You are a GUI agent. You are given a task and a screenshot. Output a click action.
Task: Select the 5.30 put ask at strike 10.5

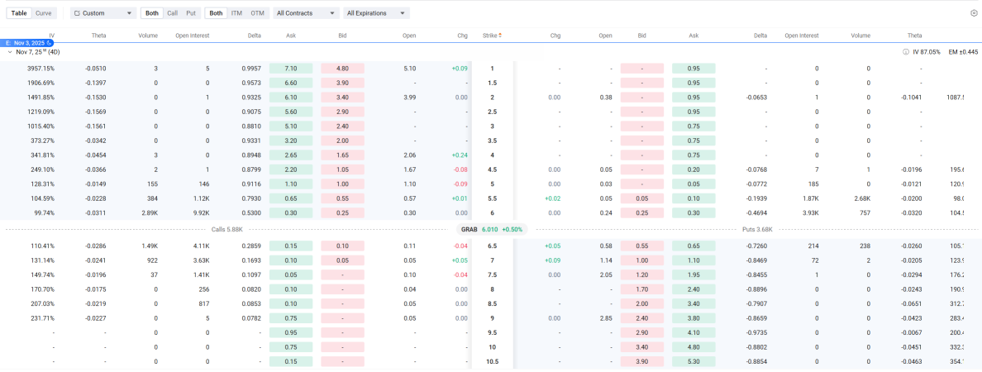[694, 361]
